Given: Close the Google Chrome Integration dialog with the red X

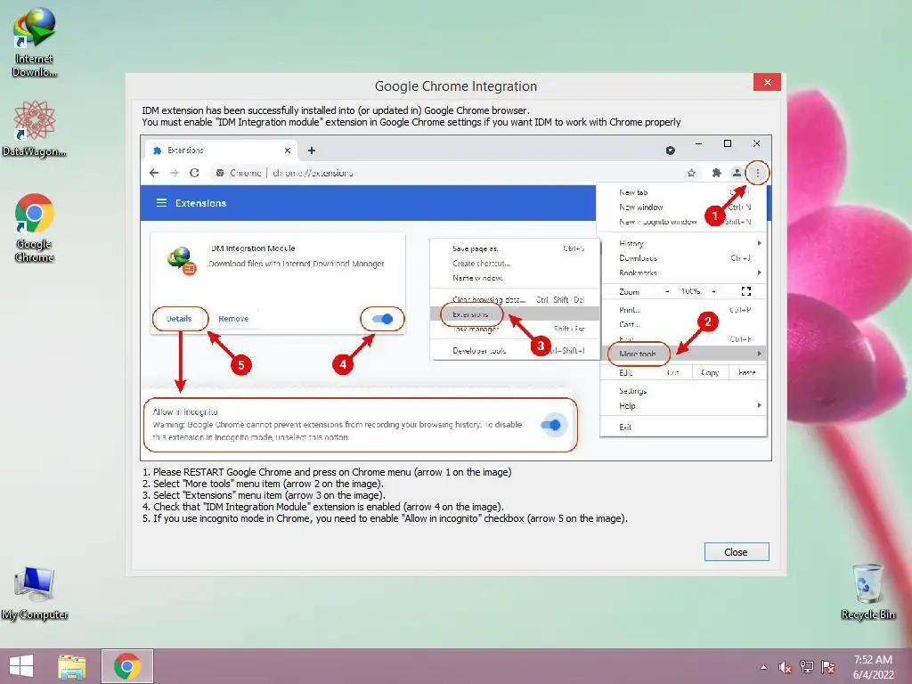Looking at the screenshot, I should (x=767, y=82).
